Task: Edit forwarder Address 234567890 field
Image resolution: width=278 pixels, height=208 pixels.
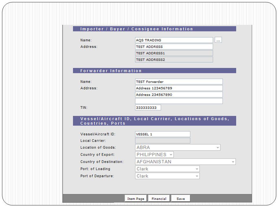Action: [x=179, y=95]
